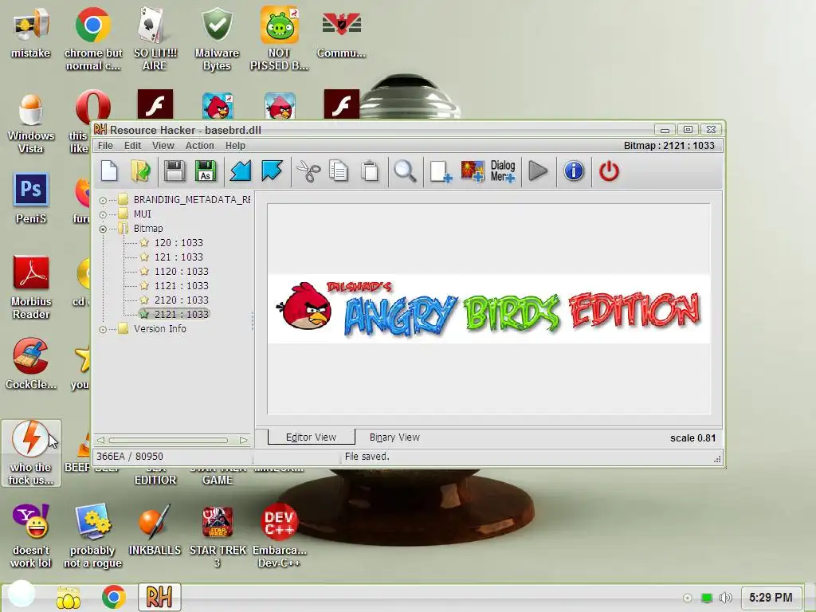816x612 pixels.
Task: Open the Malware Bytes desktop shortcut
Action: (217, 39)
